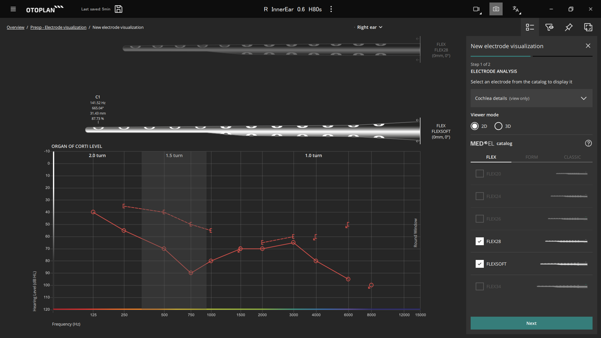Click the save disk icon

click(118, 9)
